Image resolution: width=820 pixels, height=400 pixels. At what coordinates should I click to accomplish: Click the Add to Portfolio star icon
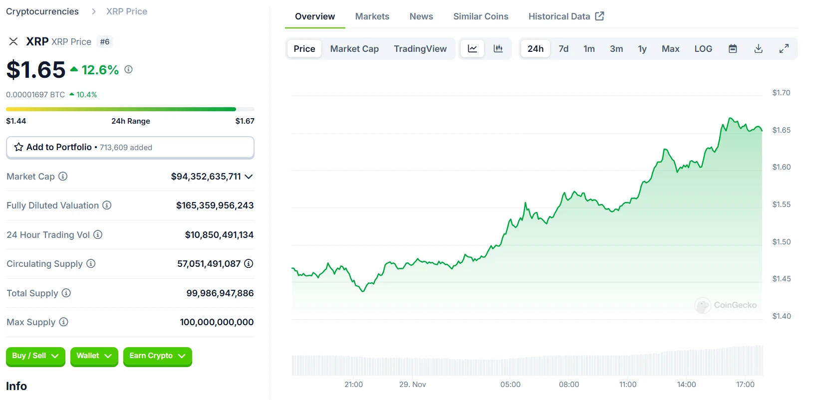point(19,147)
